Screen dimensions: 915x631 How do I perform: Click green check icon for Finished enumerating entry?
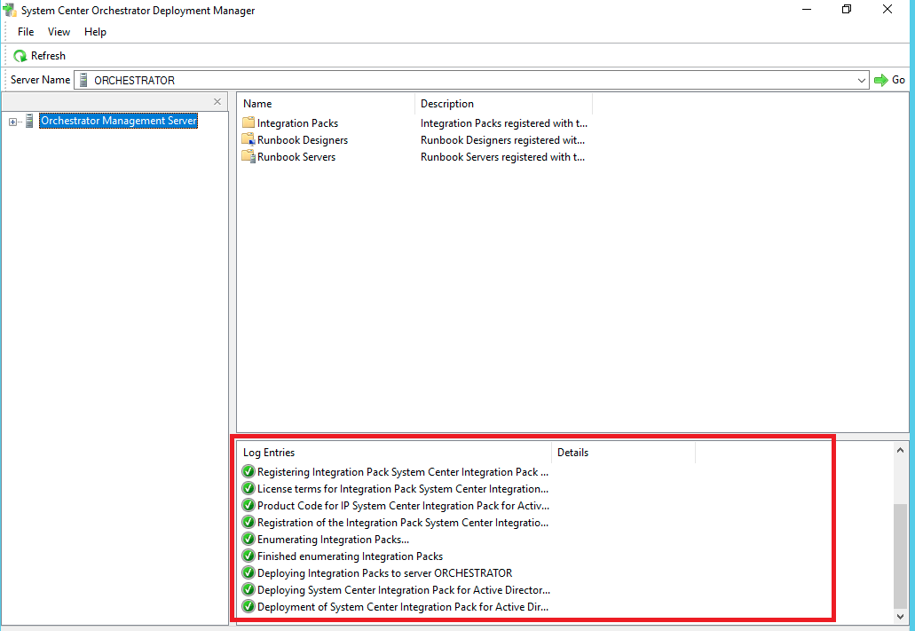pyautogui.click(x=248, y=556)
